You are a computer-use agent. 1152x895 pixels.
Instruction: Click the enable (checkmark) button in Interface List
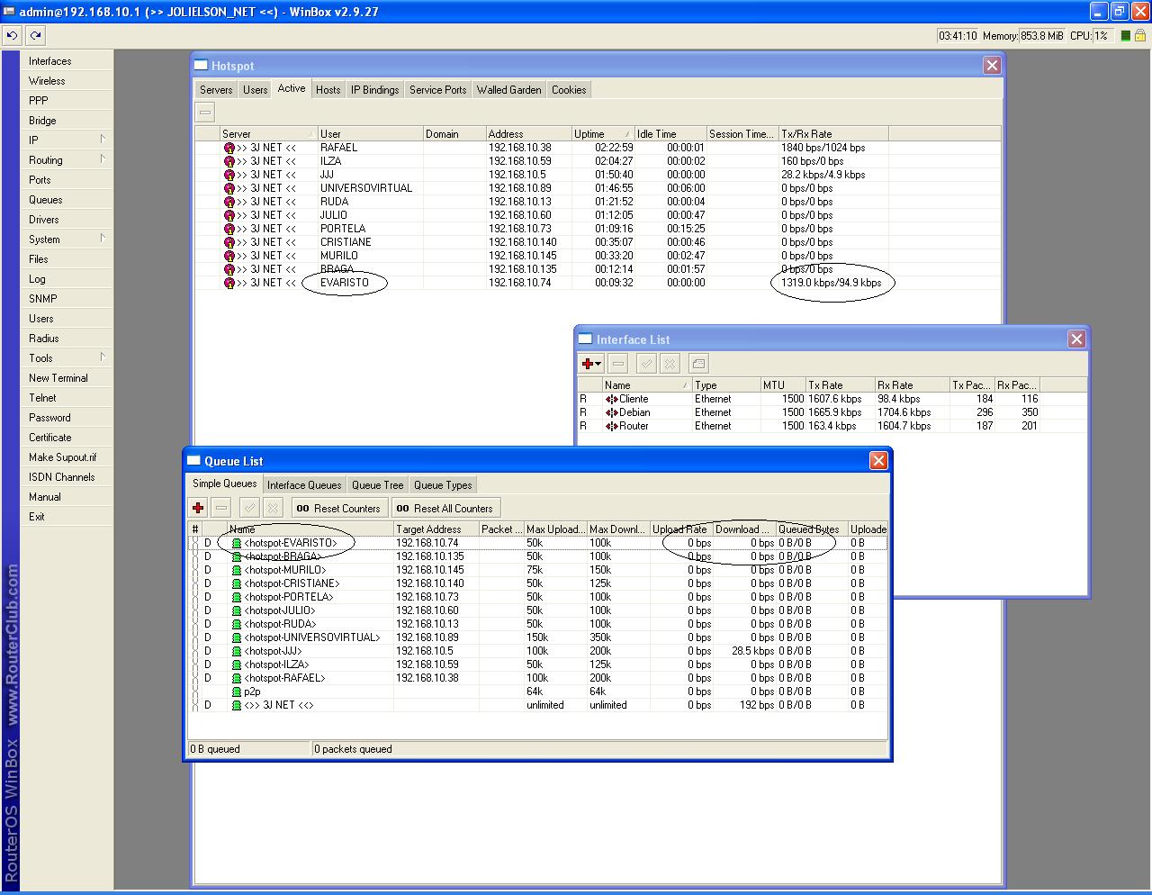point(645,364)
